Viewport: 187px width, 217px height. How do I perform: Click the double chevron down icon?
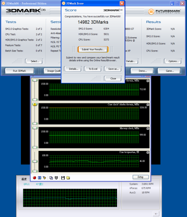click(x=56, y=178)
